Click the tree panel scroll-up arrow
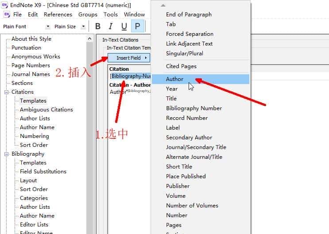Image resolution: width=329 pixels, height=234 pixels. tap(89, 39)
